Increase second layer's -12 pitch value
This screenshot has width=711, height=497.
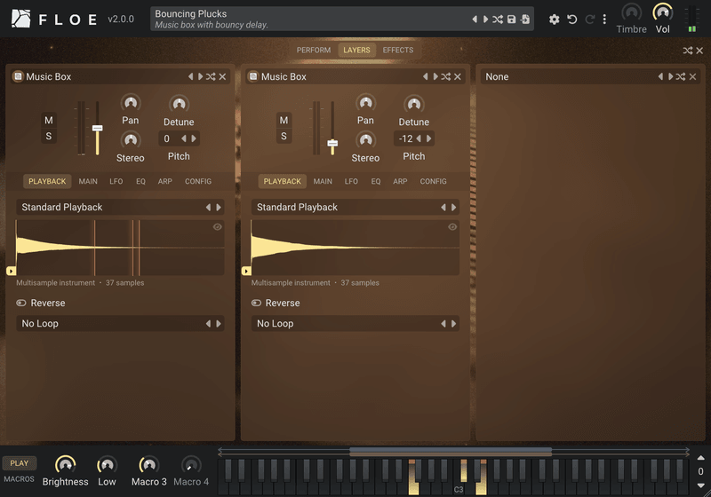429,138
